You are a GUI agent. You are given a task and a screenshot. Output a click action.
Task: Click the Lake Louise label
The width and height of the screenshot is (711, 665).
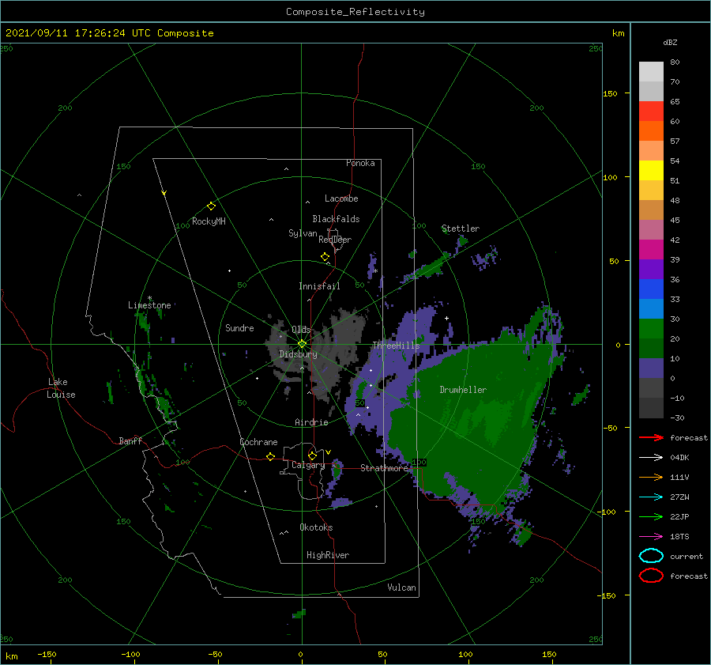[x=61, y=388]
